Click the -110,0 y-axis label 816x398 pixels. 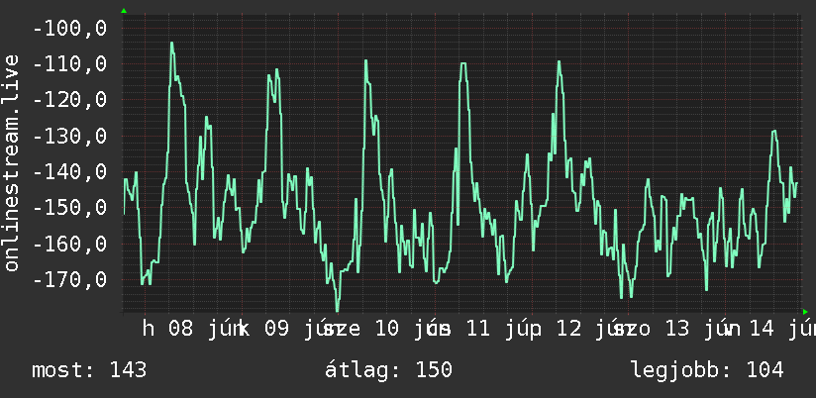[69, 64]
